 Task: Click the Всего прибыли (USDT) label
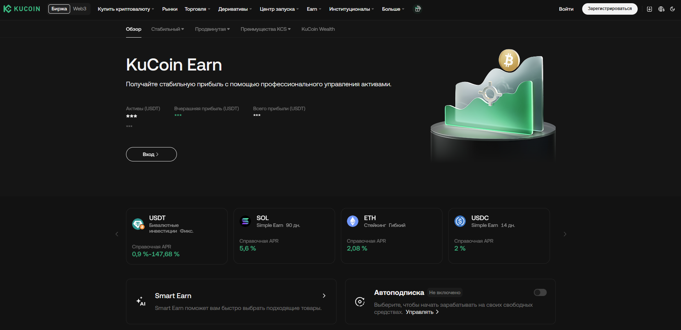(279, 108)
